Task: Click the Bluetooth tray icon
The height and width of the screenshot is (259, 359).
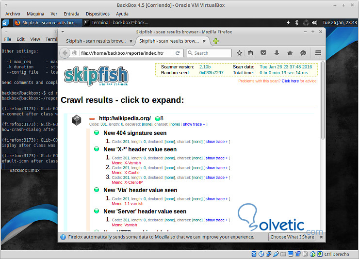Action: click(x=297, y=22)
